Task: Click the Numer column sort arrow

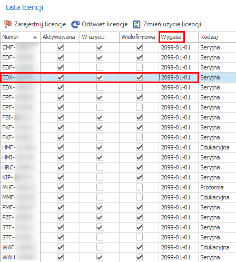Action: tap(35, 37)
